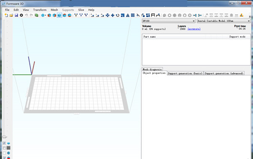Click the blue sphere primitive icon
Screen dimensions: 253x159
pyautogui.click(x=43, y=15)
